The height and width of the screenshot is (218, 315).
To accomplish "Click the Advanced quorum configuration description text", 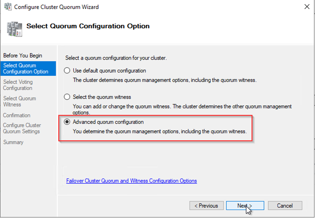I will 159,131.
